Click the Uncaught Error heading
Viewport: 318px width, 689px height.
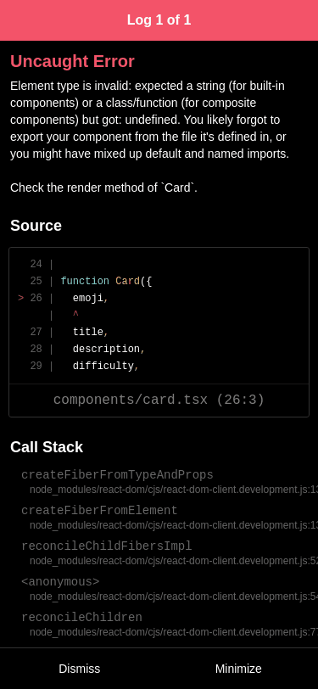pyautogui.click(x=72, y=61)
